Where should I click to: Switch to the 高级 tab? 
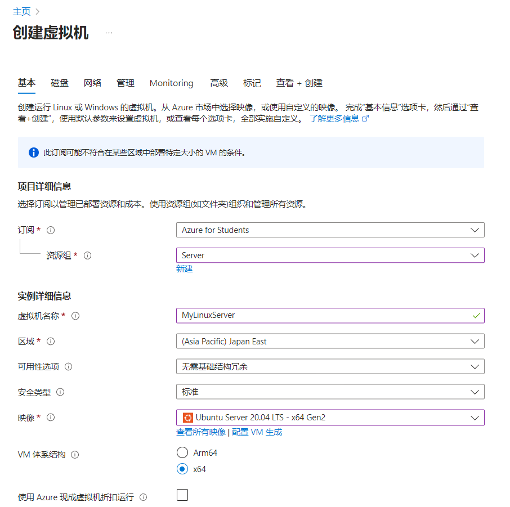219,83
